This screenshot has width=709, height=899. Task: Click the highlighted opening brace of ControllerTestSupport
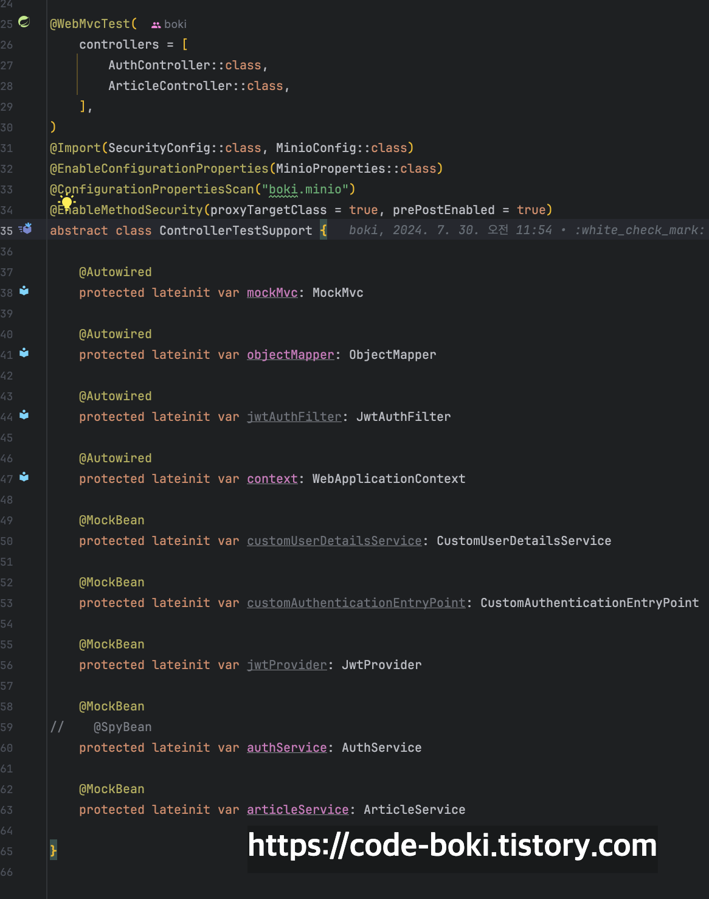[x=323, y=231]
